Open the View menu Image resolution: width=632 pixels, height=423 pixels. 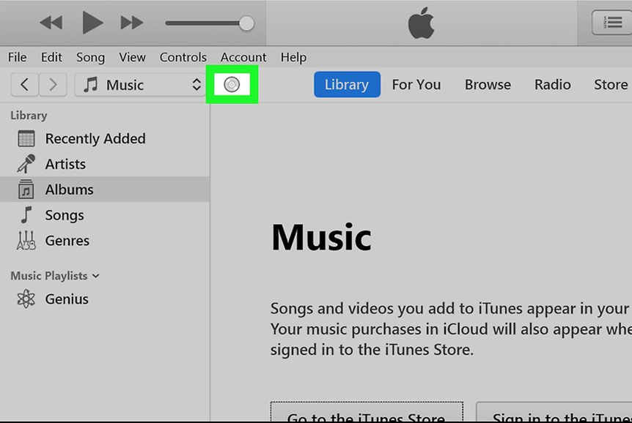click(132, 57)
